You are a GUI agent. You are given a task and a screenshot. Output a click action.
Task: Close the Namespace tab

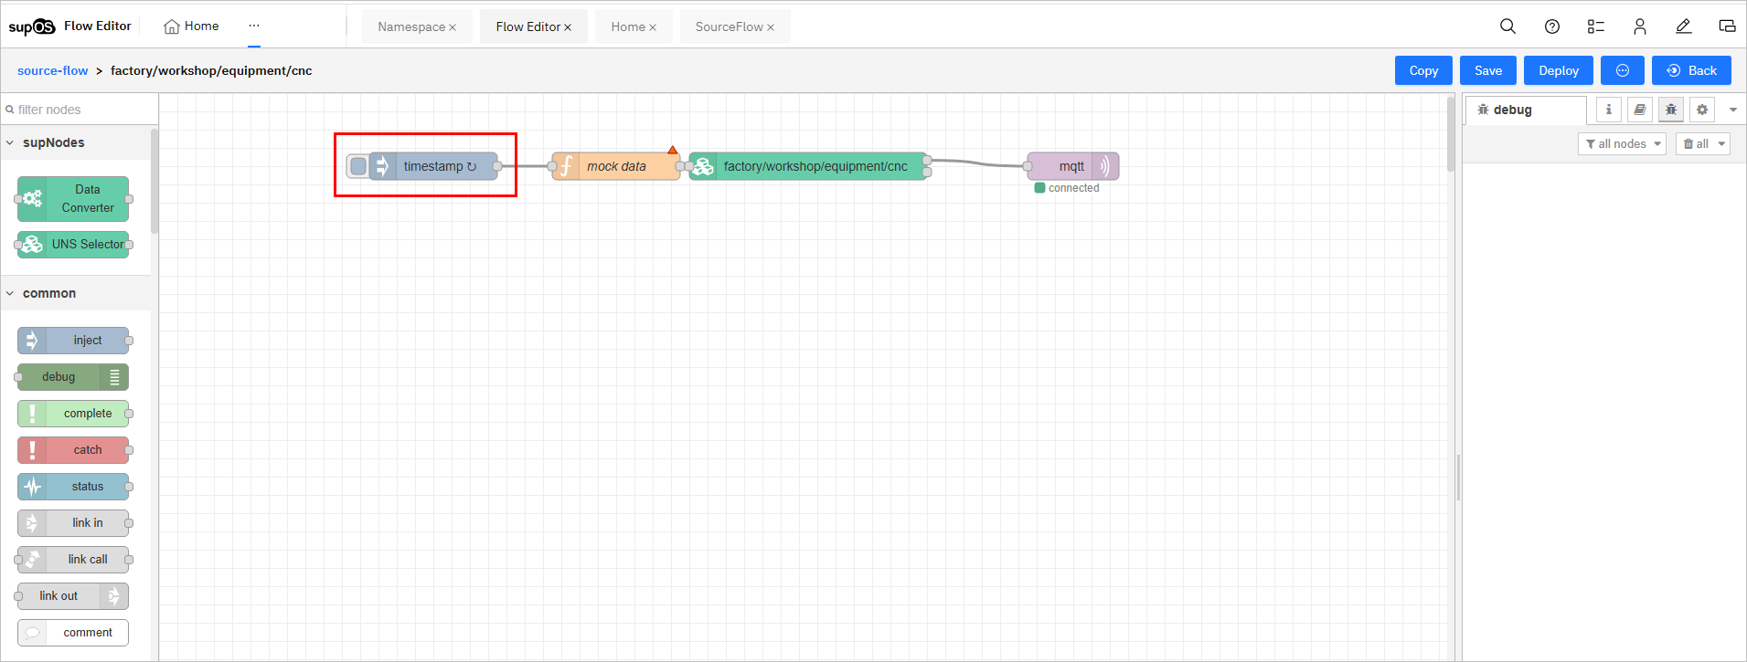(453, 27)
